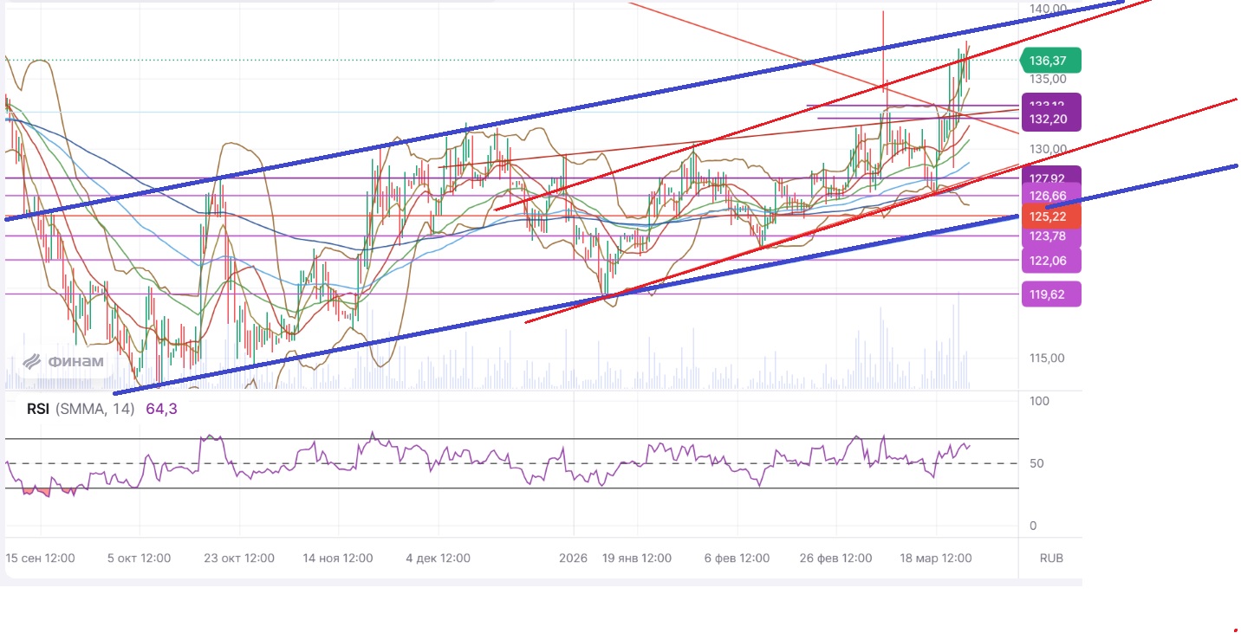This screenshot has height=633, width=1241.
Task: Click the RUB currency label
Action: (x=1051, y=559)
